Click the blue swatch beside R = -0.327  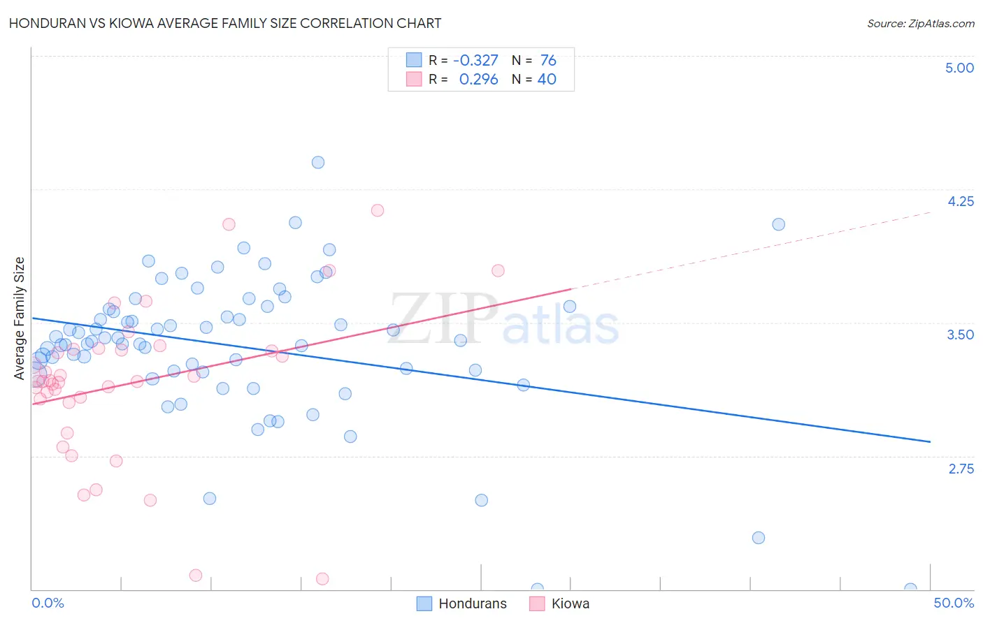414,60
